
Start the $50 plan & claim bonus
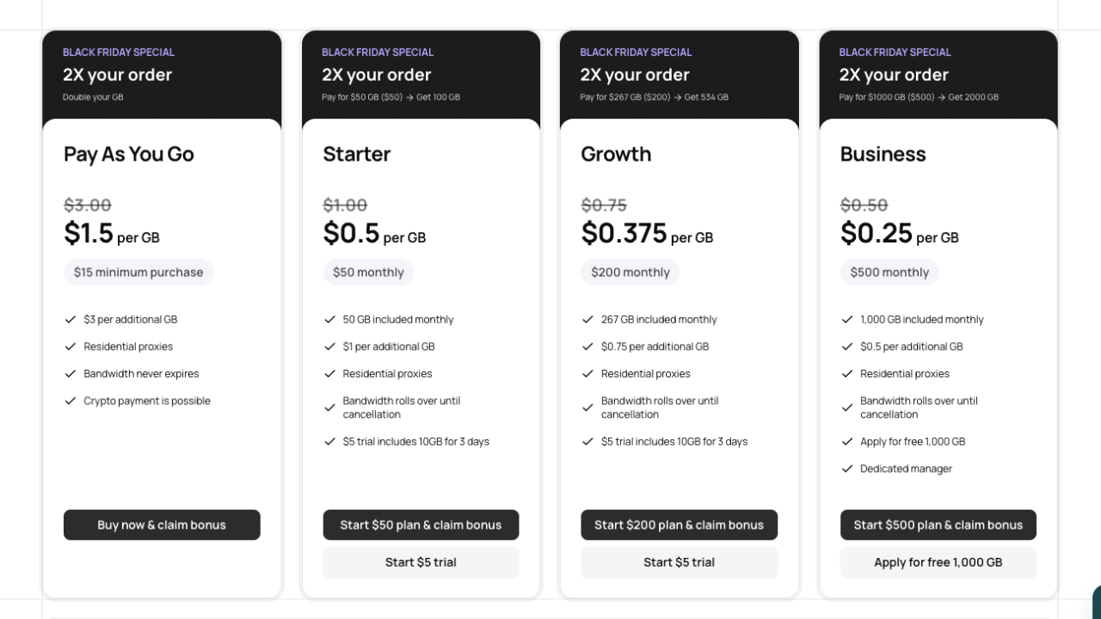coord(421,525)
